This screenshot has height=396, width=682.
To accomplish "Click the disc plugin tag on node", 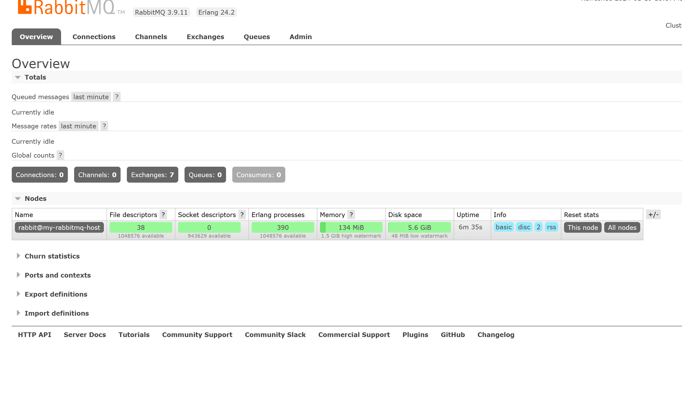I will click(x=524, y=227).
